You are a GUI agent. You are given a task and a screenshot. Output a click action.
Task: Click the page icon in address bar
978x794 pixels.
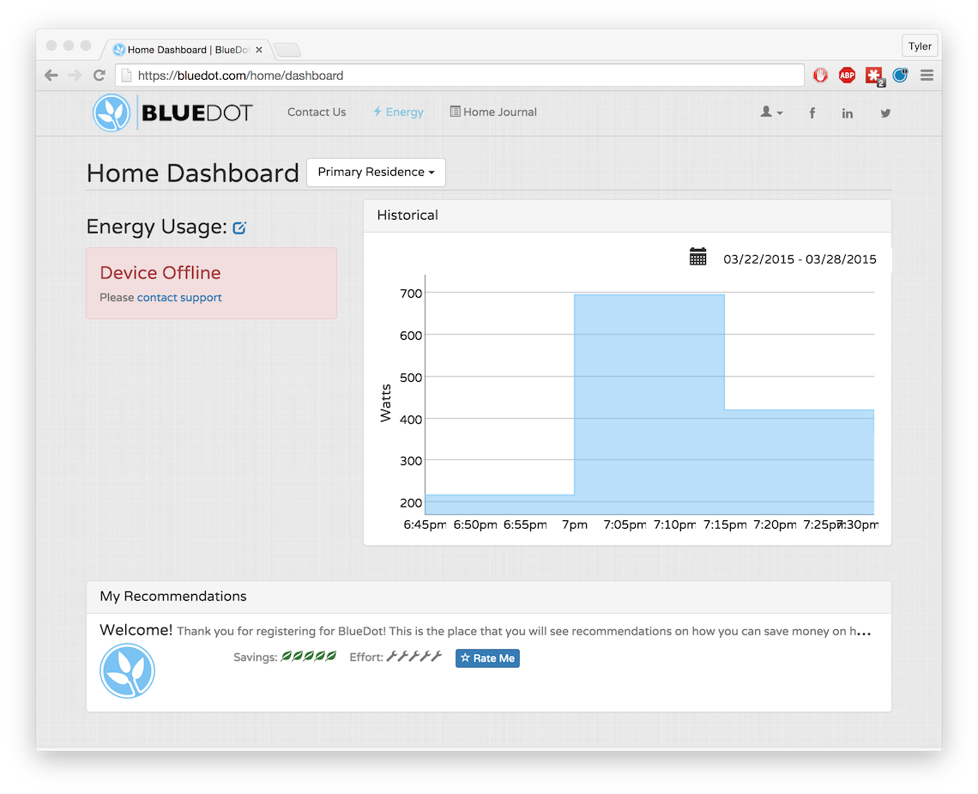(127, 76)
